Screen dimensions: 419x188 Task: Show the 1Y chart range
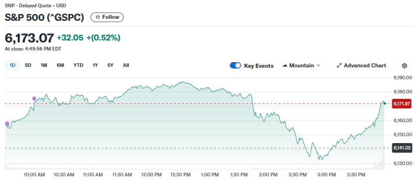(x=95, y=65)
